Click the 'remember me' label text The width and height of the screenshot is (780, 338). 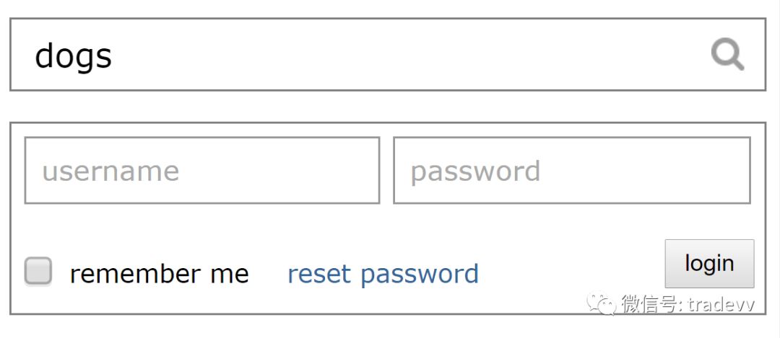pos(159,274)
